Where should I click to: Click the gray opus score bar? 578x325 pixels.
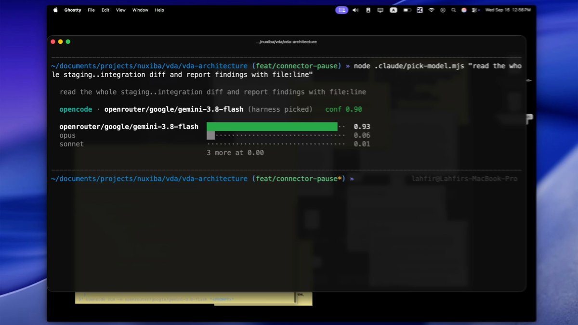210,135
